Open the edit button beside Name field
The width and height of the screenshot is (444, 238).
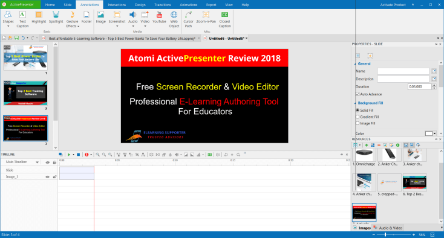point(434,71)
